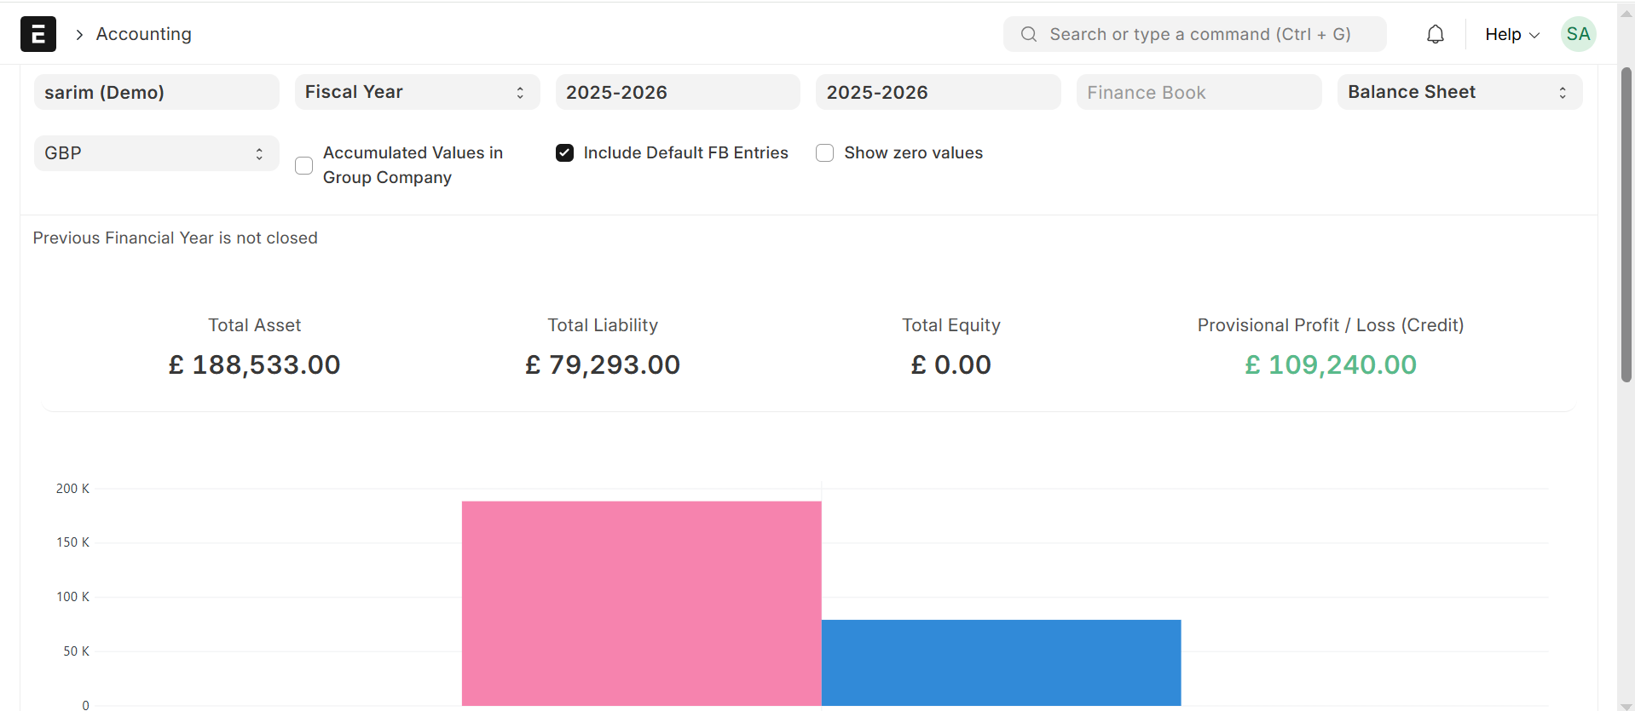
Task: Go to Accounting breadcrumb
Action: pyautogui.click(x=144, y=34)
